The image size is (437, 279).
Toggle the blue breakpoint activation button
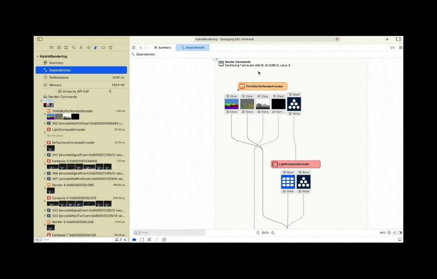click(134, 240)
